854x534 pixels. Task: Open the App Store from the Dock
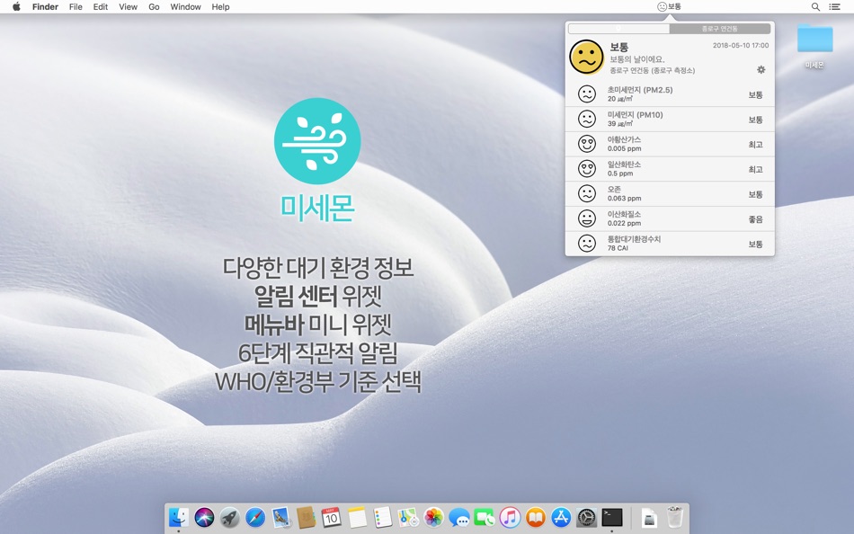pos(561,517)
